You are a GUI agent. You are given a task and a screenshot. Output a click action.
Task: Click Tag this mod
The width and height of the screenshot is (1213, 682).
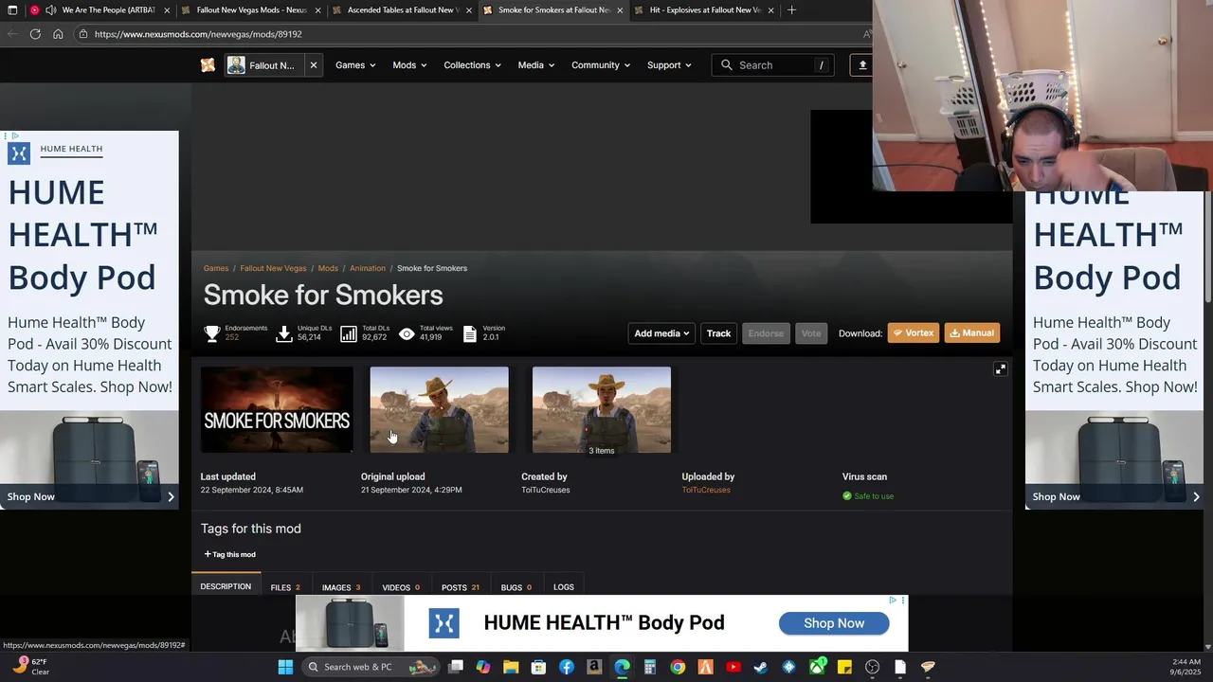[x=230, y=554]
